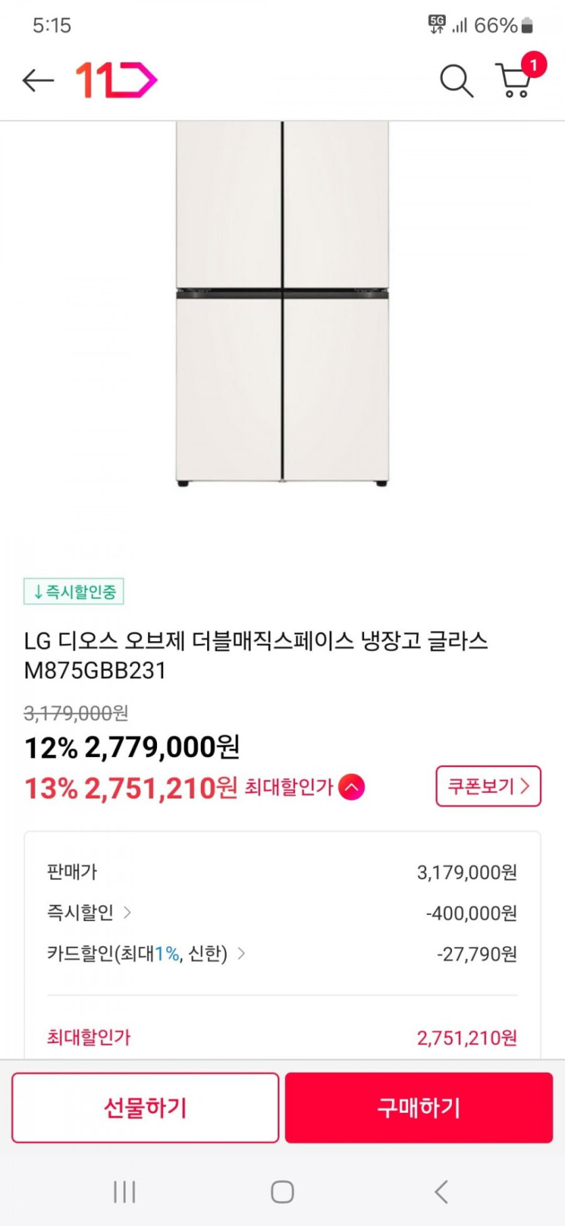Tap the back arrow in header
565x1226 pixels.
tap(38, 80)
